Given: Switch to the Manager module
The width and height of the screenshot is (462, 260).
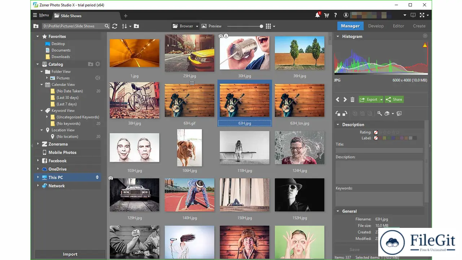Looking at the screenshot, I should point(350,26).
